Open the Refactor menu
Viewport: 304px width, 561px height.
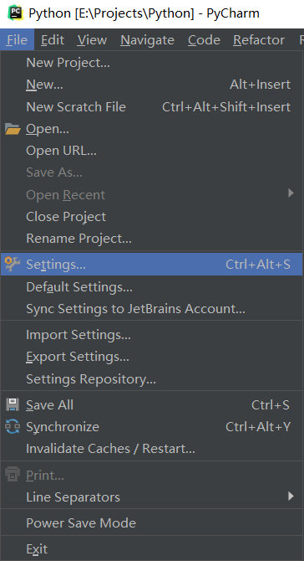coord(259,39)
